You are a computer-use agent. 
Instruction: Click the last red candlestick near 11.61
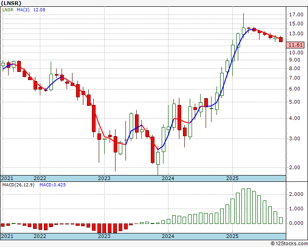coord(281,39)
